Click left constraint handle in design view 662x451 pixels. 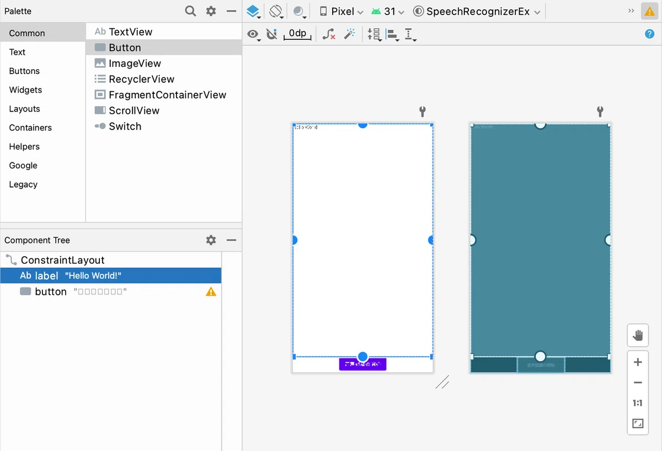tap(294, 240)
